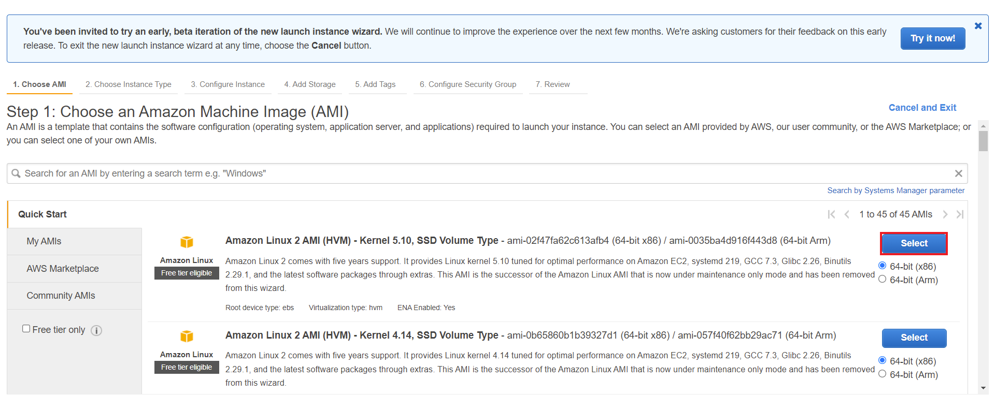Click Free tier eligible badge for Kernel 5.10

(187, 273)
